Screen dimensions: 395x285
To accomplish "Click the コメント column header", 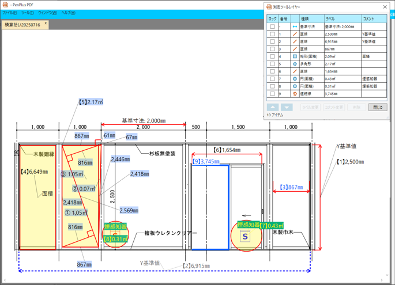I will [374, 19].
